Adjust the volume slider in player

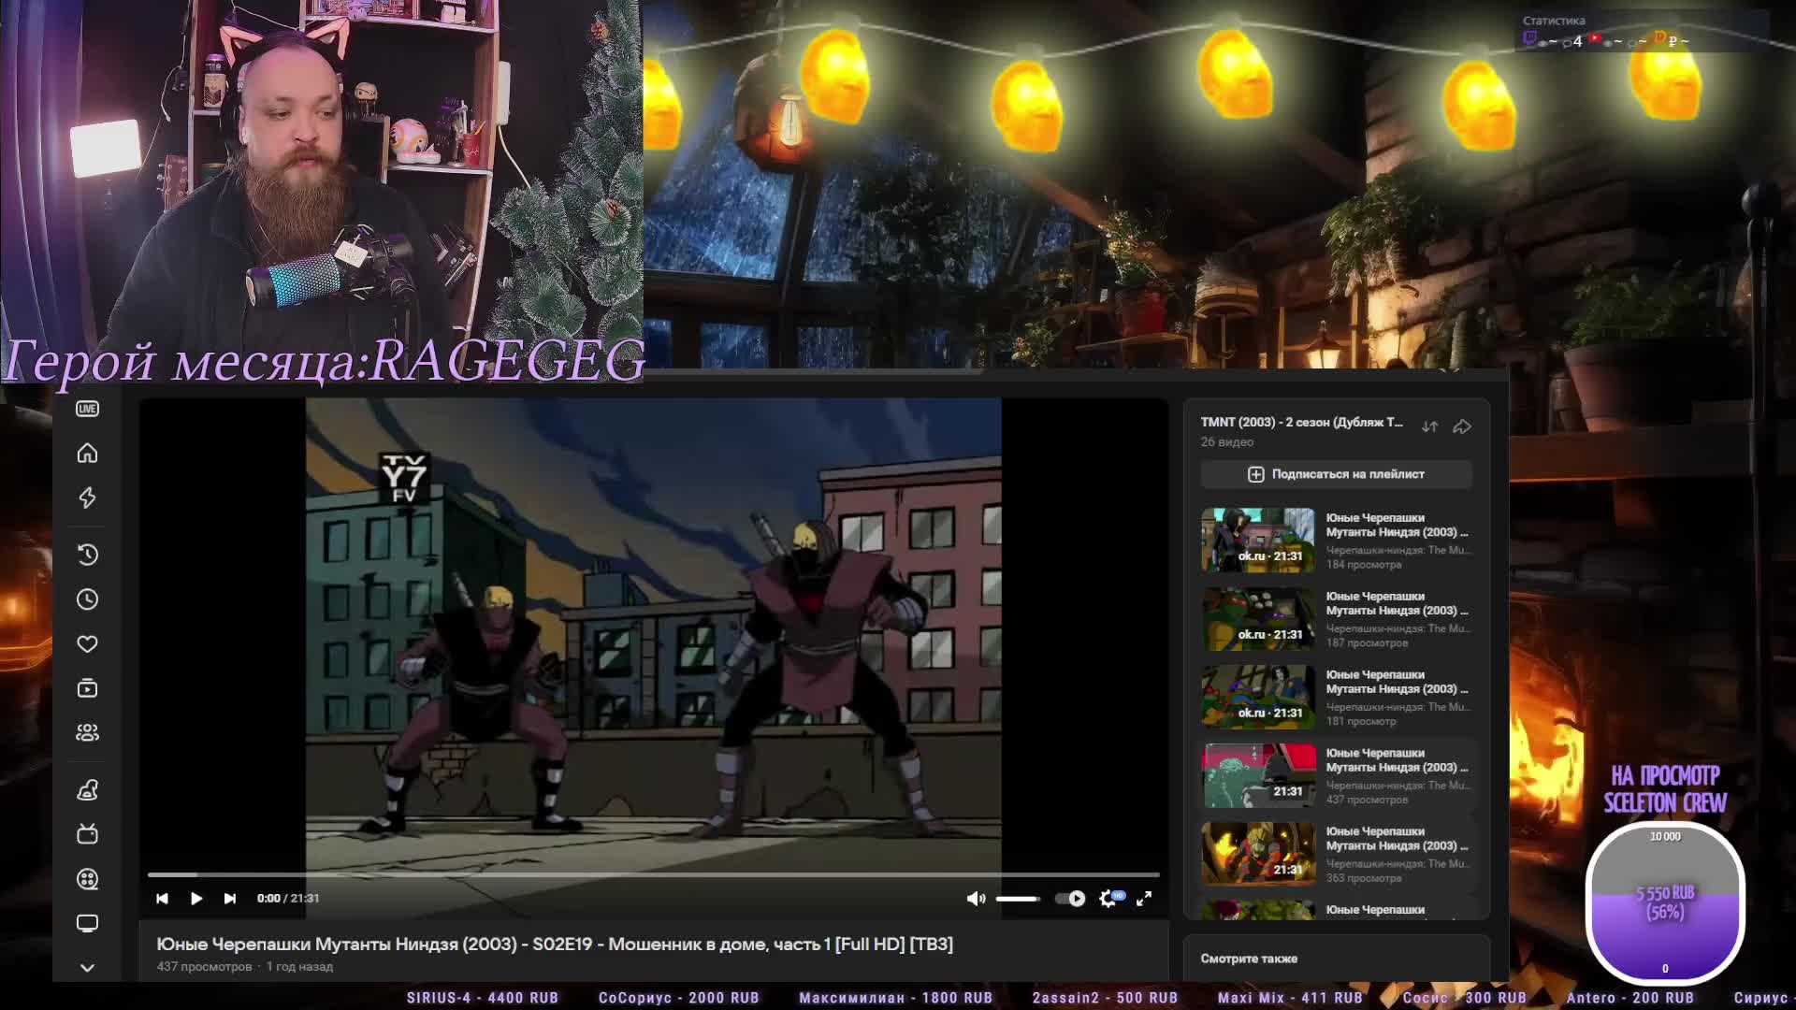tap(1018, 899)
